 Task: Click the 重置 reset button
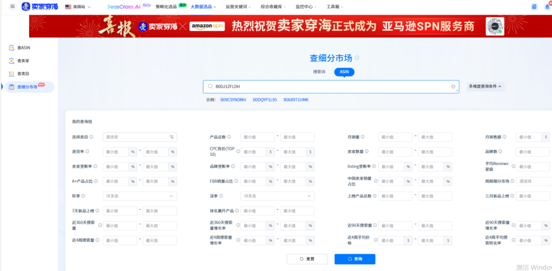pyautogui.click(x=307, y=259)
